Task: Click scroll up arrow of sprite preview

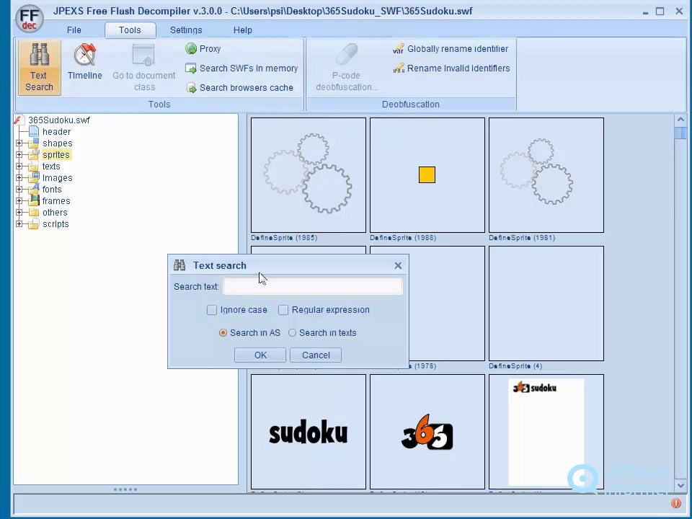Action: [680, 120]
